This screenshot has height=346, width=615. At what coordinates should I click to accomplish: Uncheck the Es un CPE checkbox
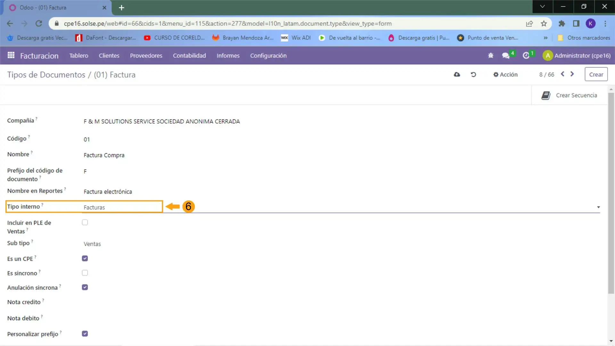click(85, 258)
